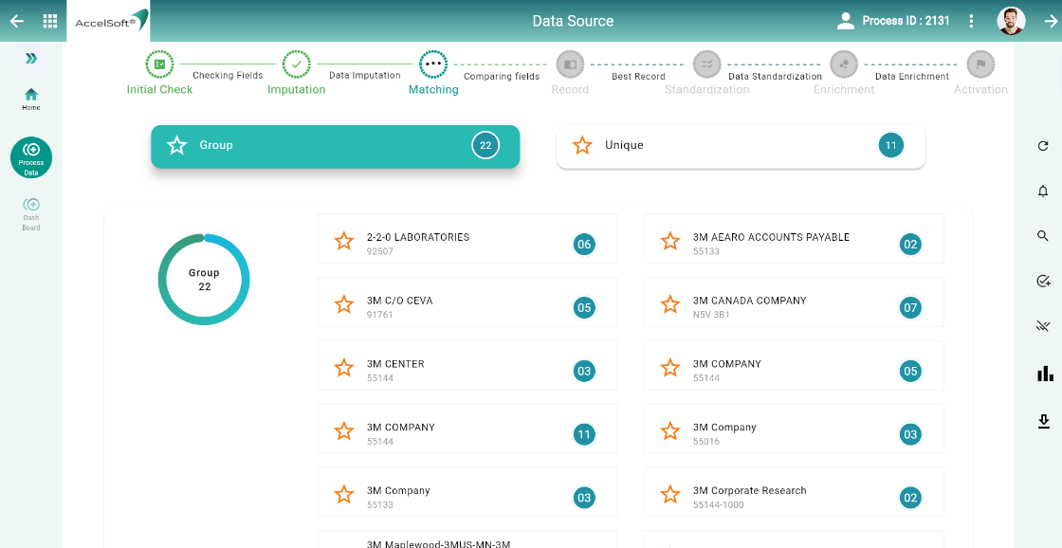This screenshot has height=548, width=1062.
Task: Open the bar chart icon
Action: [x=1045, y=374]
